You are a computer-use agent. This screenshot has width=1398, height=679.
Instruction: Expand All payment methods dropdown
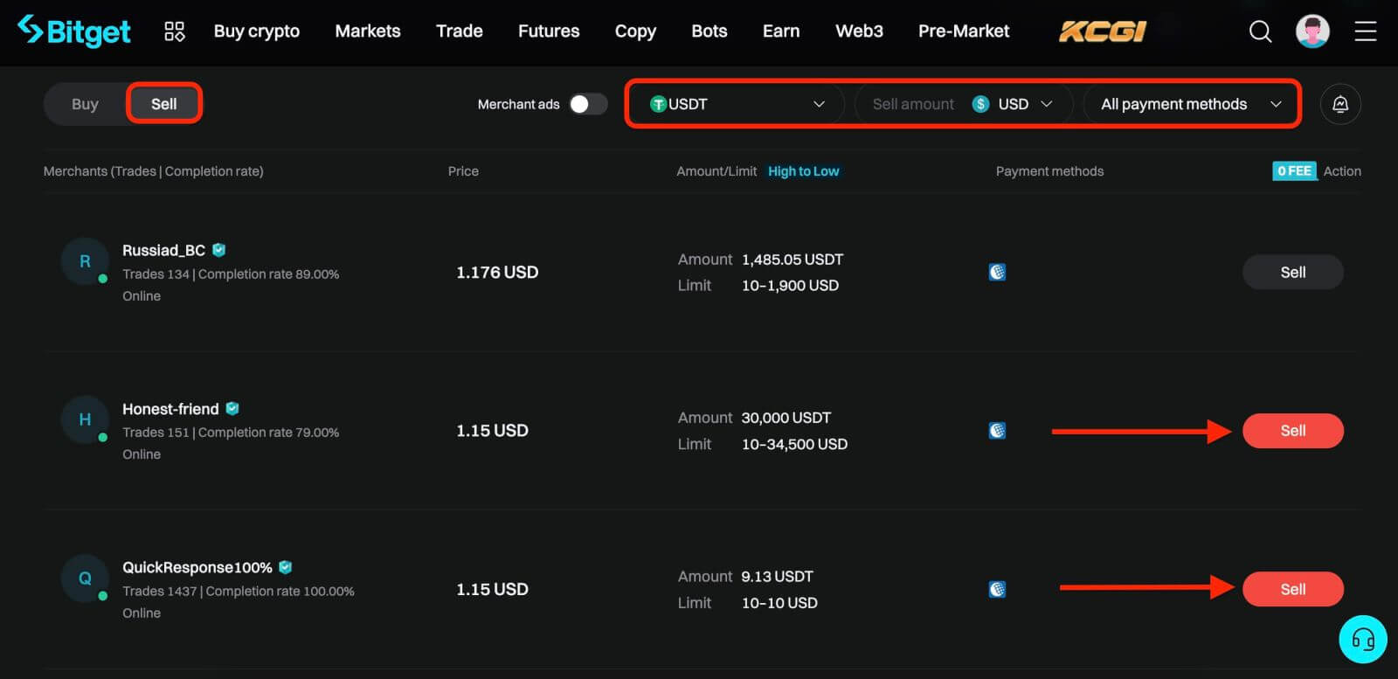click(x=1190, y=104)
